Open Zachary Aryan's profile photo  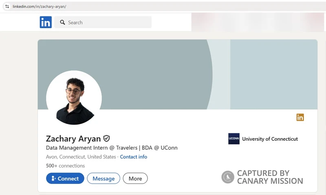tap(74, 98)
